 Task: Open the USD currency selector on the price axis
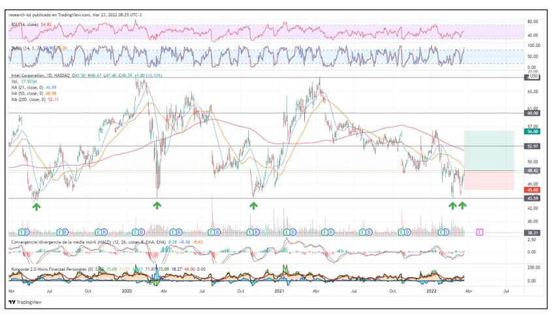pyautogui.click(x=533, y=76)
